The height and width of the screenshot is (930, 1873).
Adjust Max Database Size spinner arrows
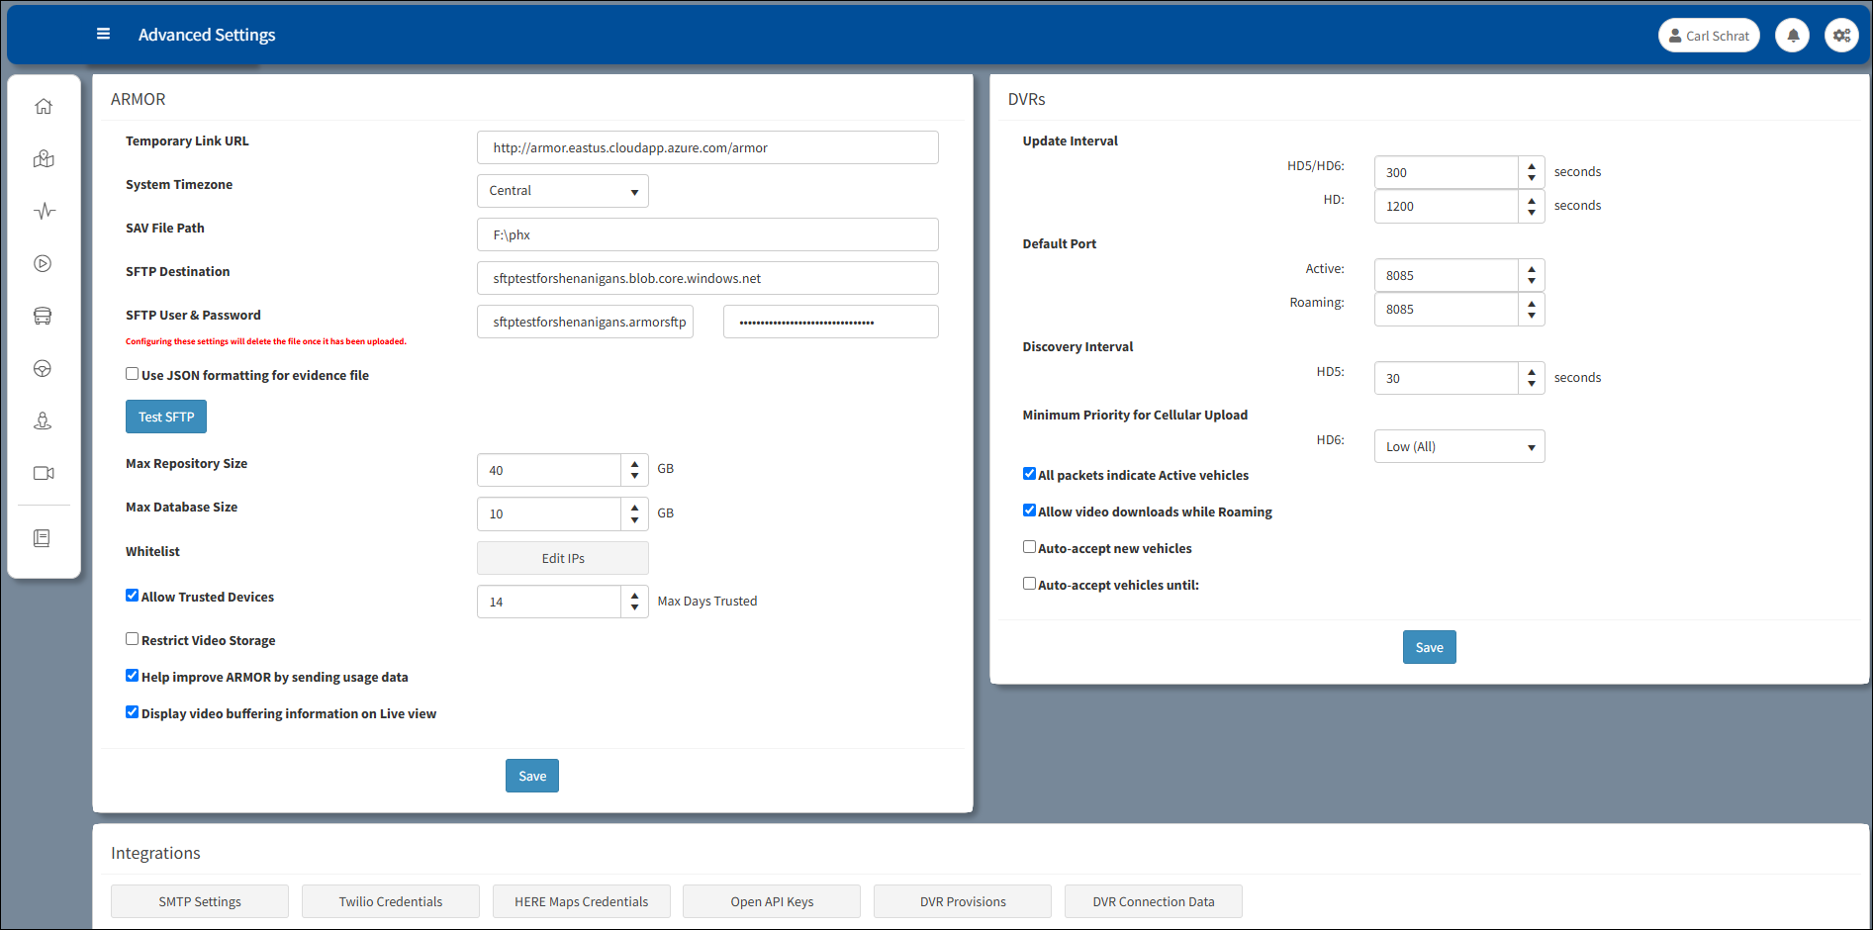coord(634,513)
